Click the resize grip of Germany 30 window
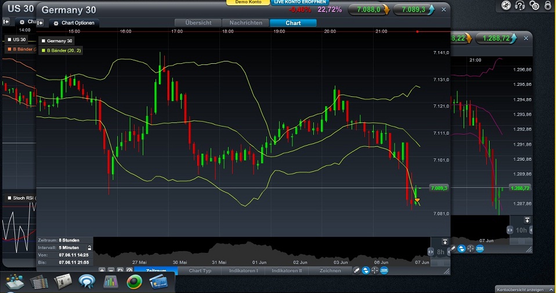 [447, 272]
